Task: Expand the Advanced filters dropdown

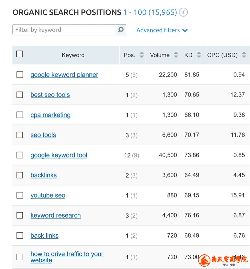Action: coord(162,30)
